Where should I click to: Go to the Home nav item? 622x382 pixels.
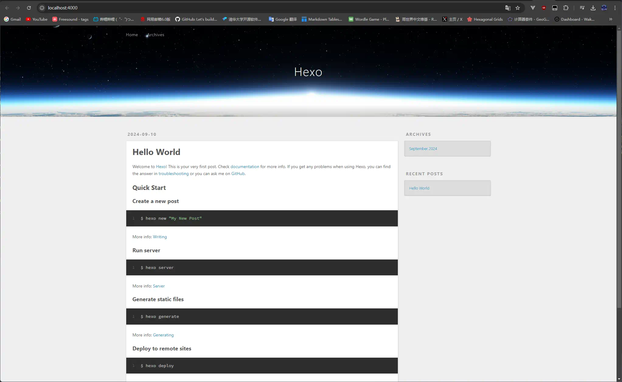click(x=132, y=35)
